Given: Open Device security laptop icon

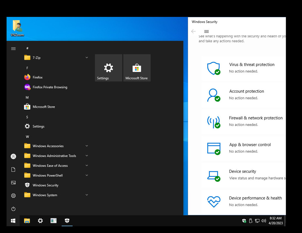Looking at the screenshot, I should 214,176.
